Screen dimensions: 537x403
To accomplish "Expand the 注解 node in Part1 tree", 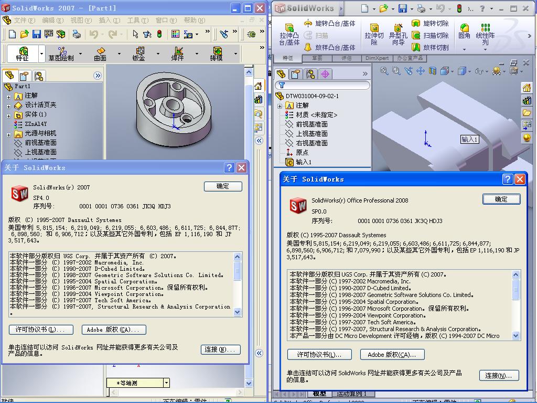I will pyautogui.click(x=8, y=97).
